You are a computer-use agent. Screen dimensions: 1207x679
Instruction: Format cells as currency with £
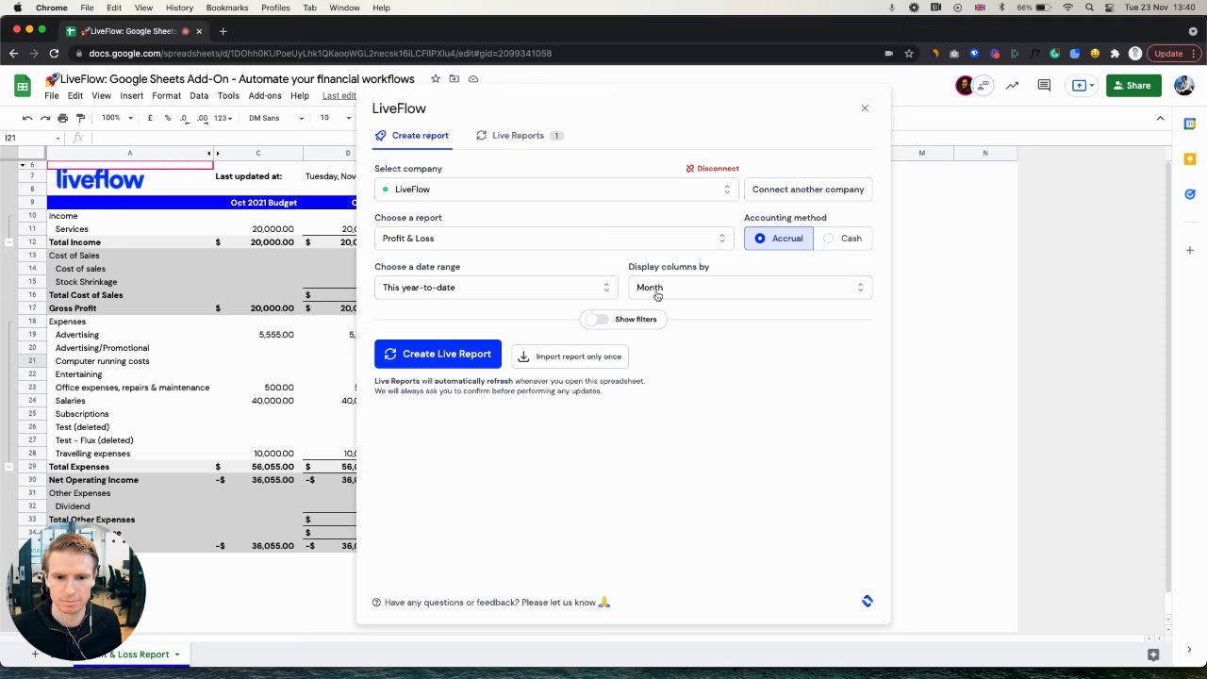pos(150,118)
